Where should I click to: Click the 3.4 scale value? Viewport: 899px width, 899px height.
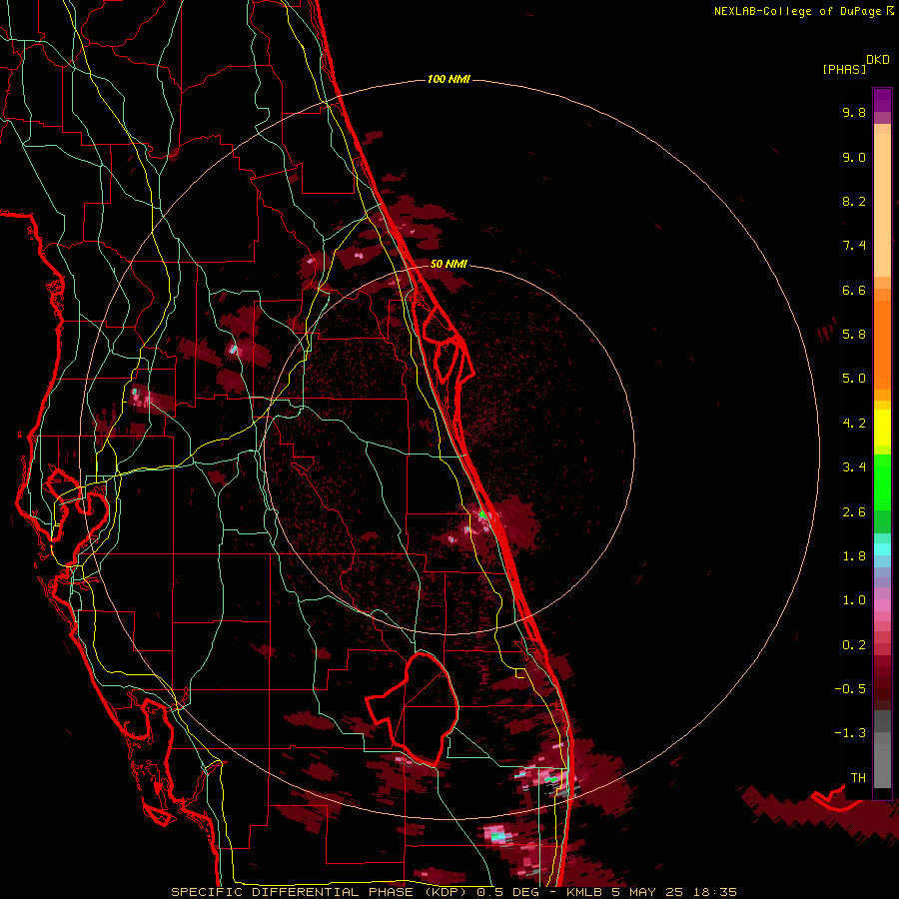[x=854, y=467]
